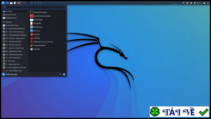Open 07 - Reverse Engineering category
211x119 pixels.
15,48
